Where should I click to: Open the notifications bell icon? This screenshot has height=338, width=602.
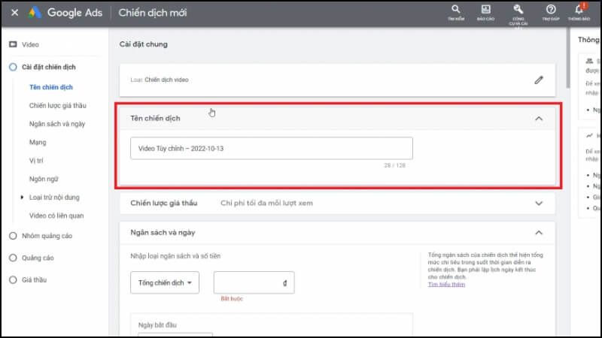click(578, 10)
